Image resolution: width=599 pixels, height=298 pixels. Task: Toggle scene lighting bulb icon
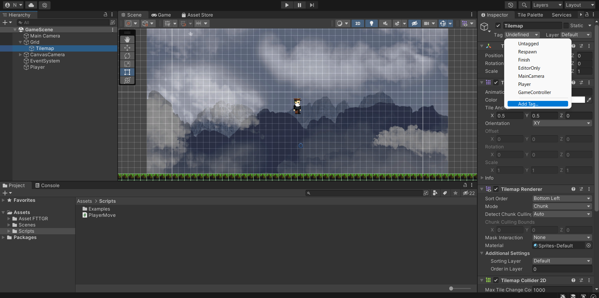pos(371,23)
